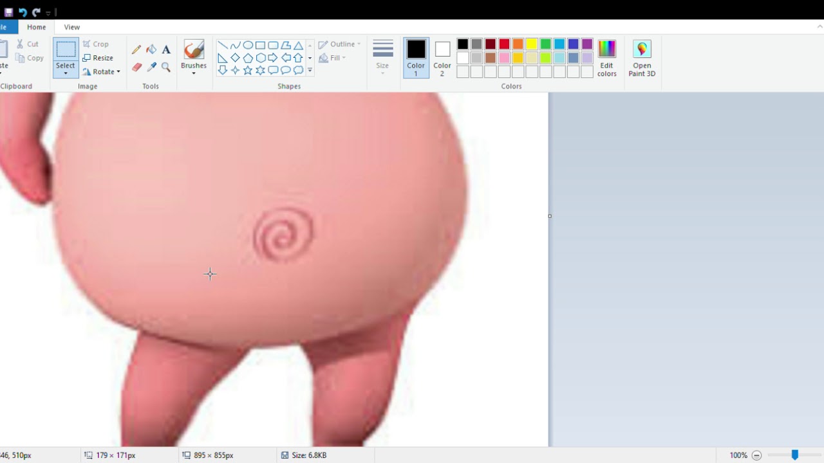Viewport: 824px width, 463px height.
Task: Click the Cut button
Action: click(x=28, y=44)
